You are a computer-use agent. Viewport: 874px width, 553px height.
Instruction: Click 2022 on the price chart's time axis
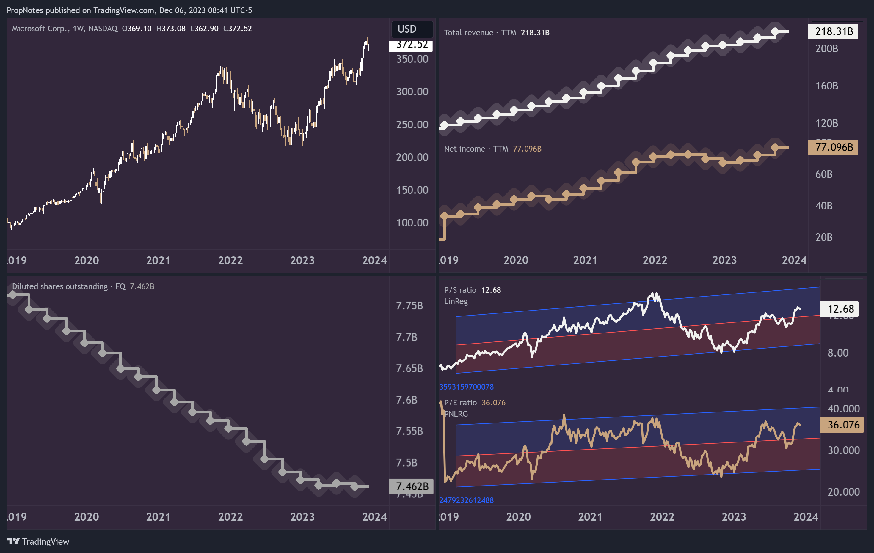[x=230, y=260]
